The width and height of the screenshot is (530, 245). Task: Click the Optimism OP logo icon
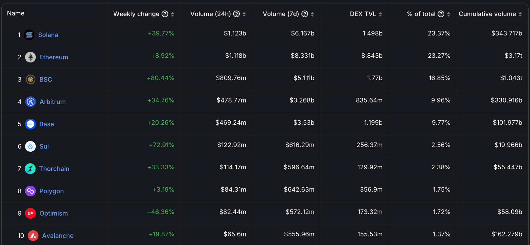pos(30,213)
